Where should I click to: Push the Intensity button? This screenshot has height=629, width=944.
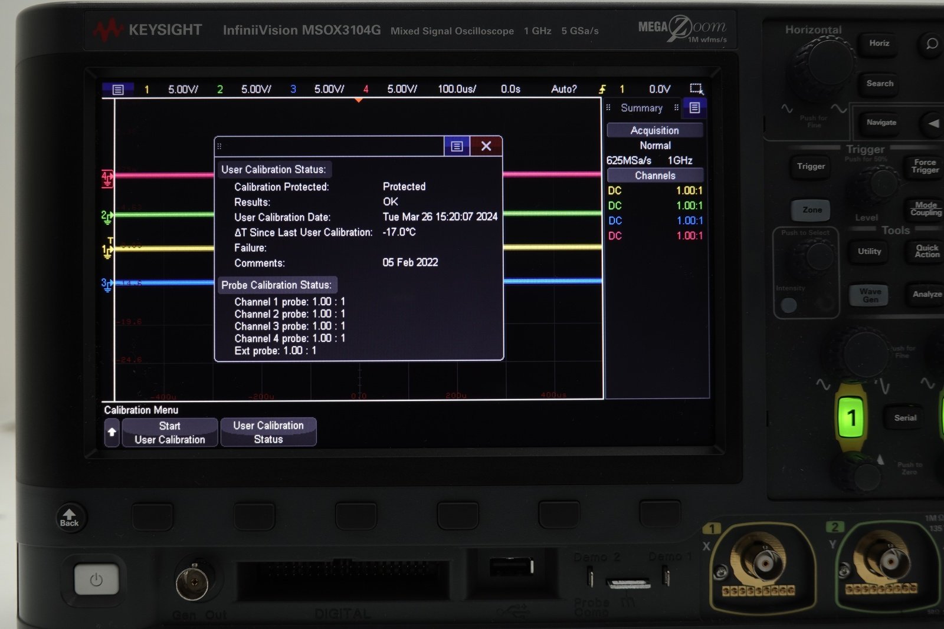789,305
